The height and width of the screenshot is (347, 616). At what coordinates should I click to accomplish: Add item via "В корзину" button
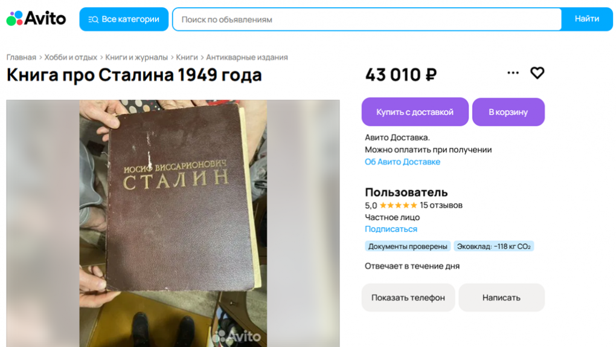click(x=509, y=112)
